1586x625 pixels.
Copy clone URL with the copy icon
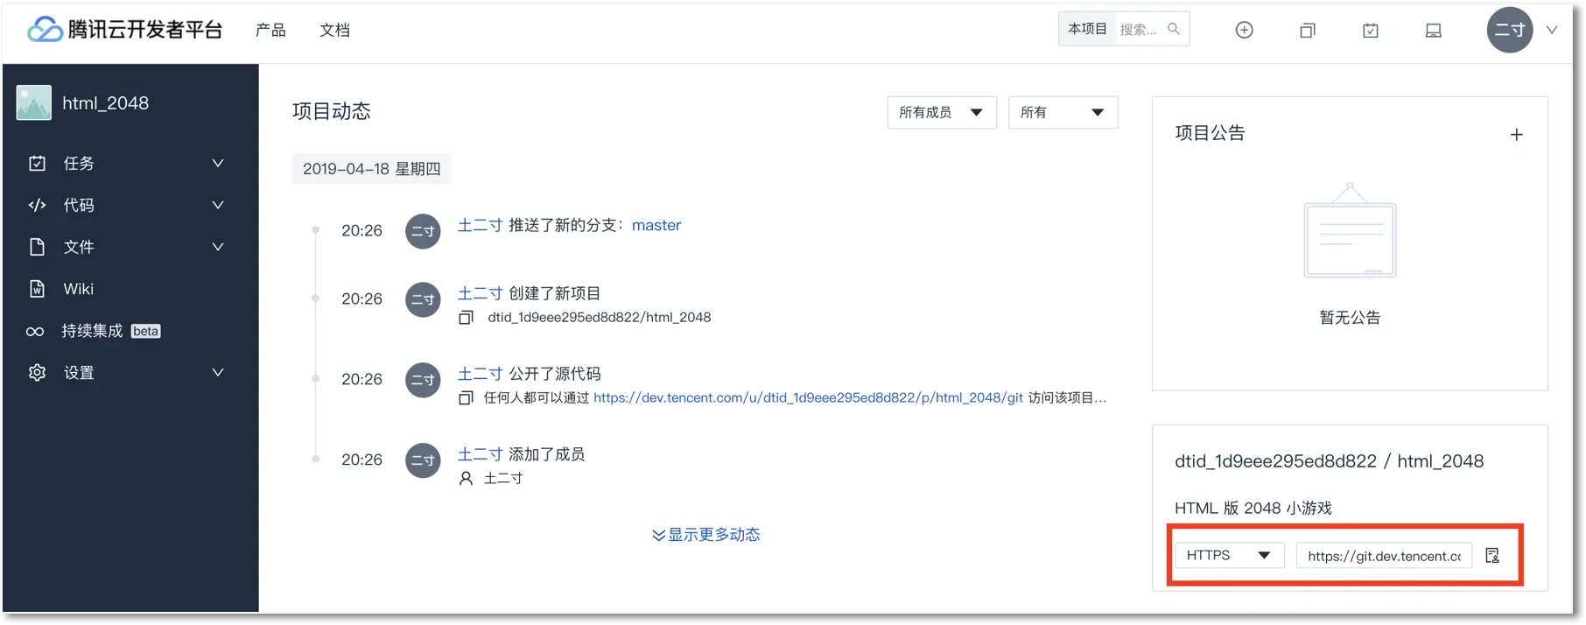click(1493, 556)
